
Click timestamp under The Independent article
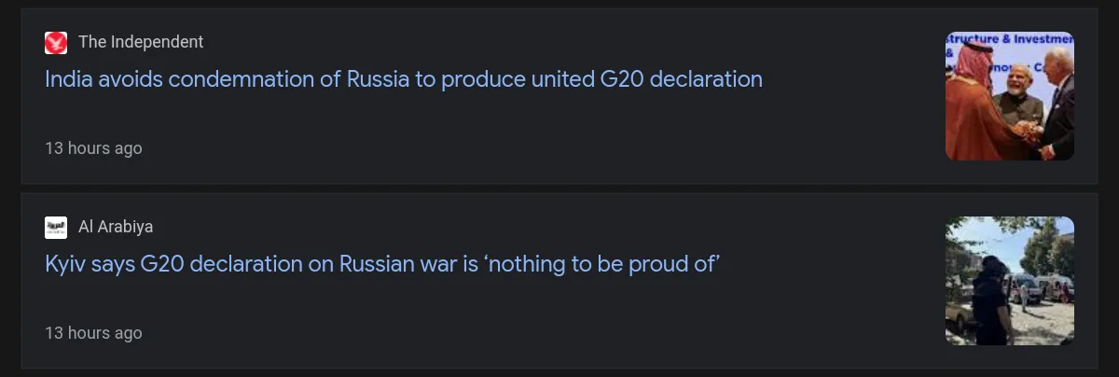(93, 148)
